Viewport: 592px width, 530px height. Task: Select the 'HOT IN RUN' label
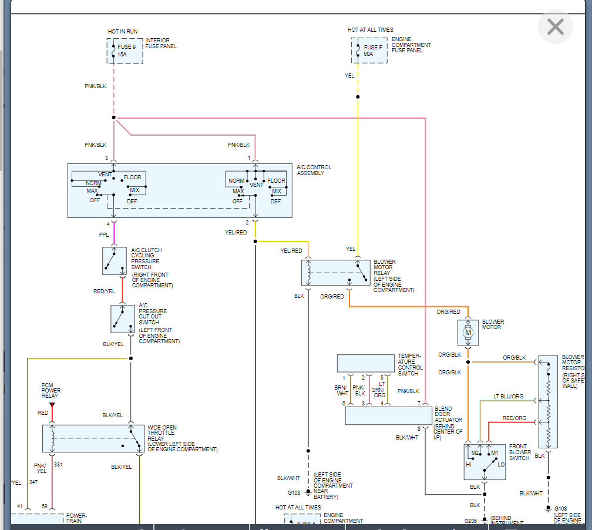pyautogui.click(x=123, y=31)
